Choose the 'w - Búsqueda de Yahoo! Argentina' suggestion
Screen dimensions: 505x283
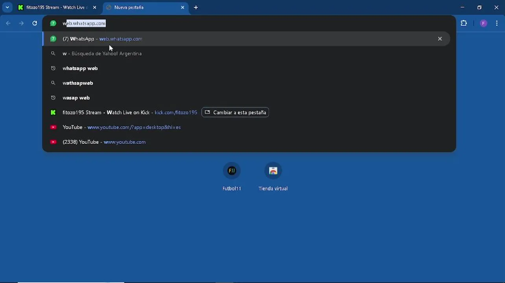pos(246,53)
